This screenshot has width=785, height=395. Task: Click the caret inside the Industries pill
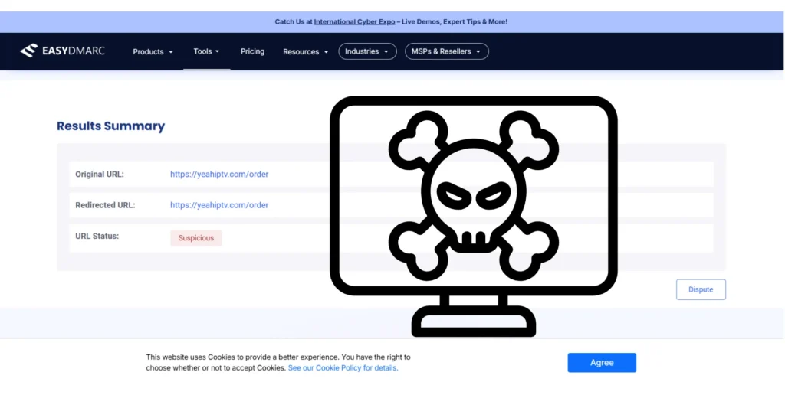coord(386,52)
